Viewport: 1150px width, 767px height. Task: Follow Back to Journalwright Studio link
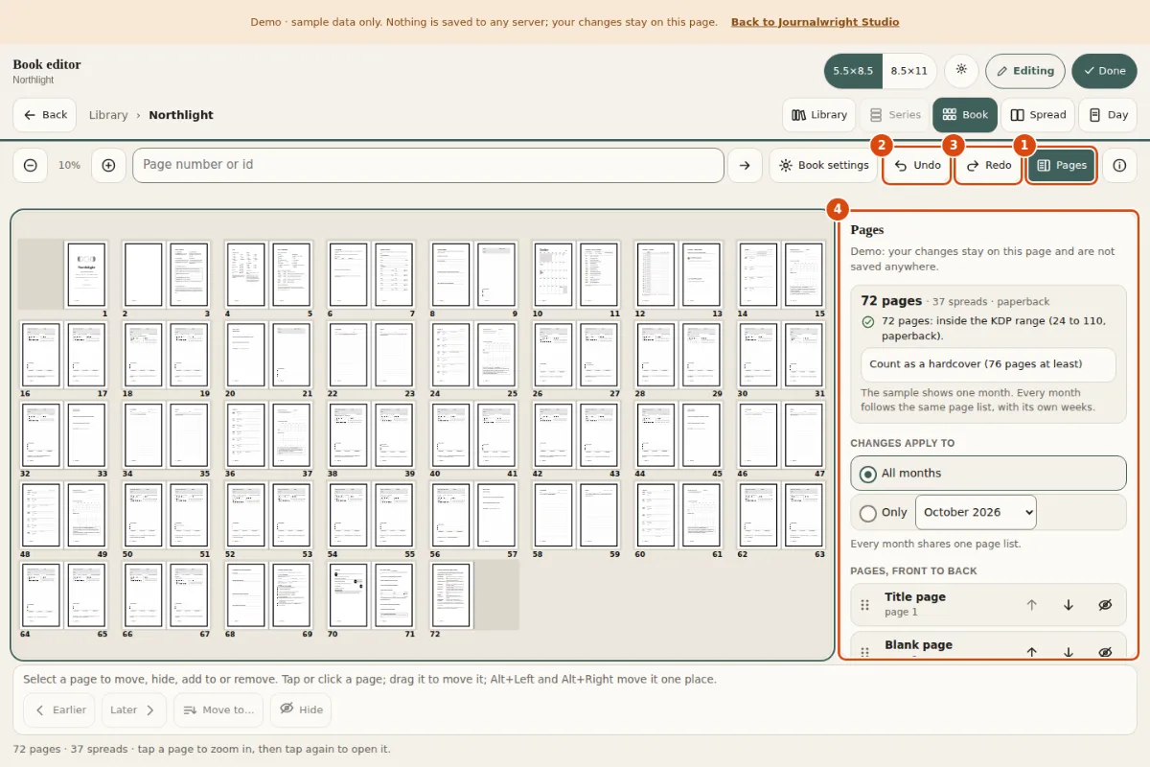pos(815,22)
